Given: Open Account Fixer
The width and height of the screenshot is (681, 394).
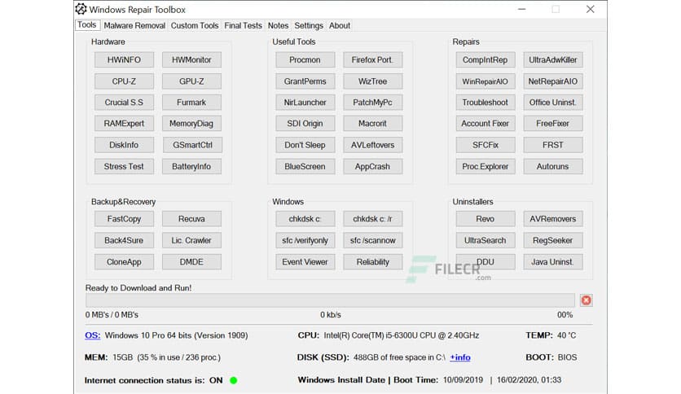Looking at the screenshot, I should click(x=485, y=124).
